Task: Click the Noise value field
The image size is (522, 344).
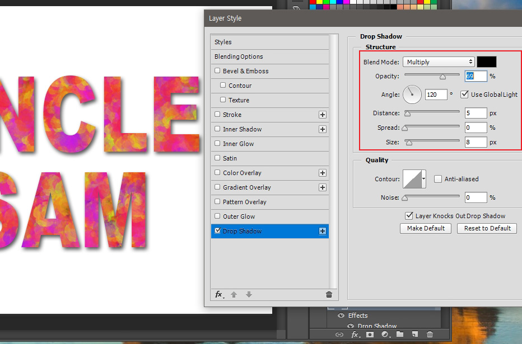Action: tap(476, 197)
